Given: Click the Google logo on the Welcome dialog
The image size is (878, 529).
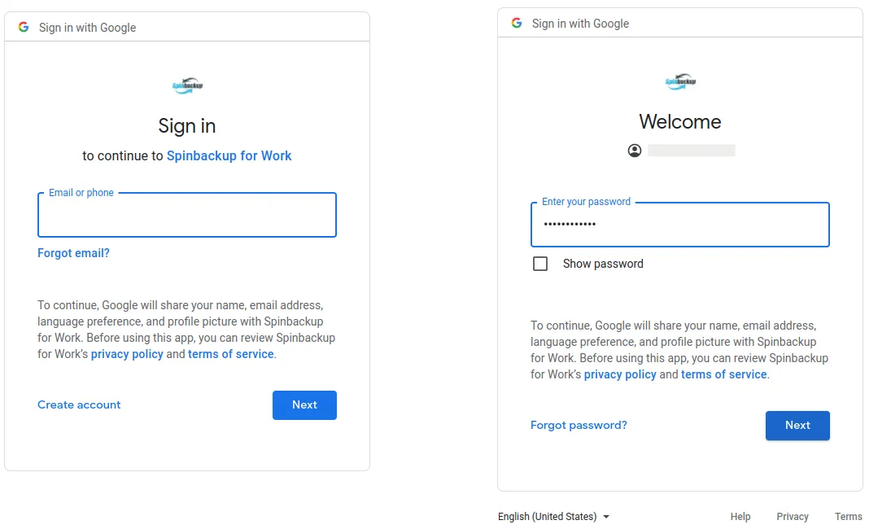Looking at the screenshot, I should [x=516, y=24].
